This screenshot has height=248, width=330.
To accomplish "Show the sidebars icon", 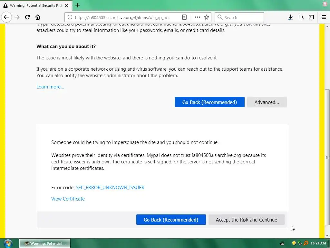I will (x=311, y=17).
